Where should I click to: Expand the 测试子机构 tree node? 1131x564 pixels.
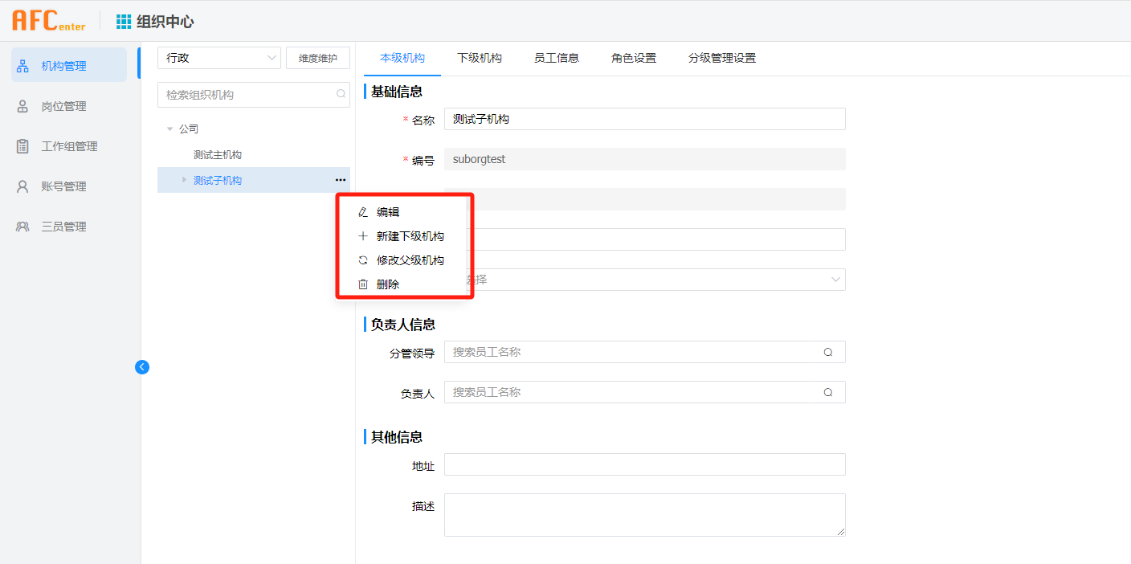click(184, 180)
